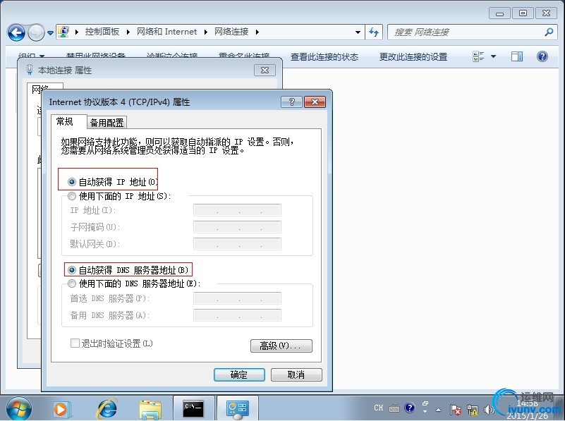Click 查看此连接的状态 toolbar command
The image size is (565, 421).
click(324, 57)
